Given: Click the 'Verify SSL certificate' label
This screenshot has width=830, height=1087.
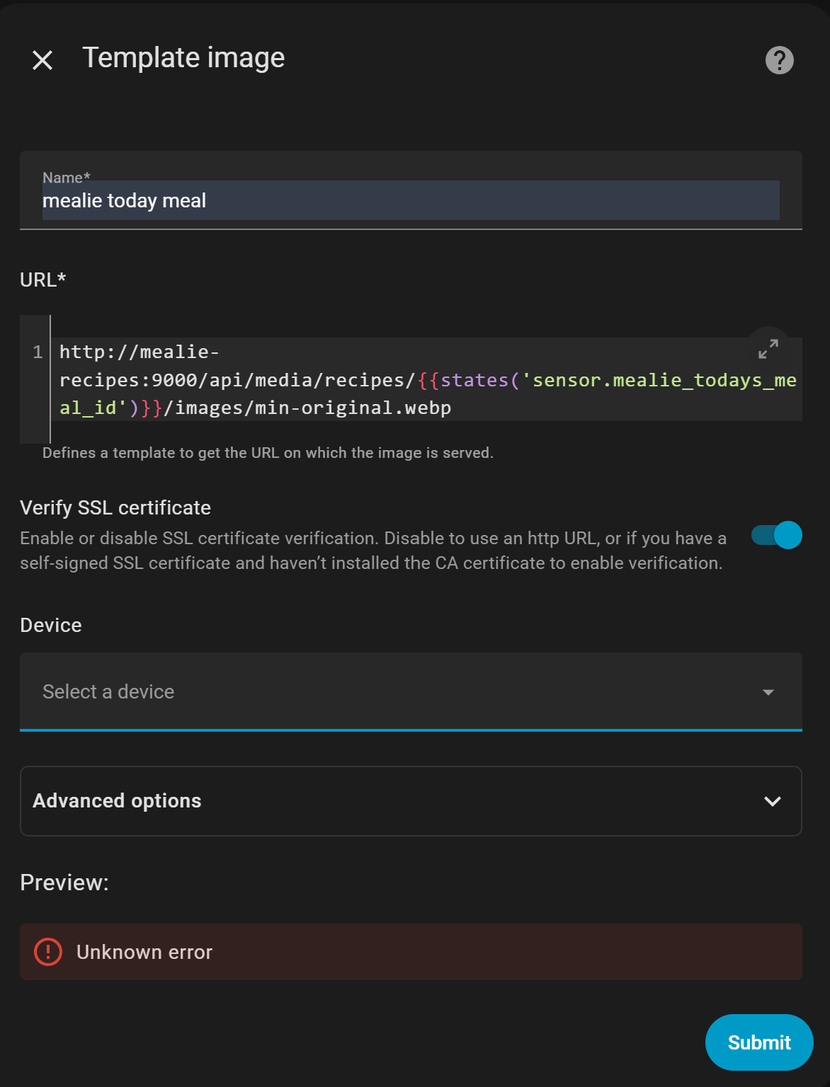Looking at the screenshot, I should coord(115,507).
